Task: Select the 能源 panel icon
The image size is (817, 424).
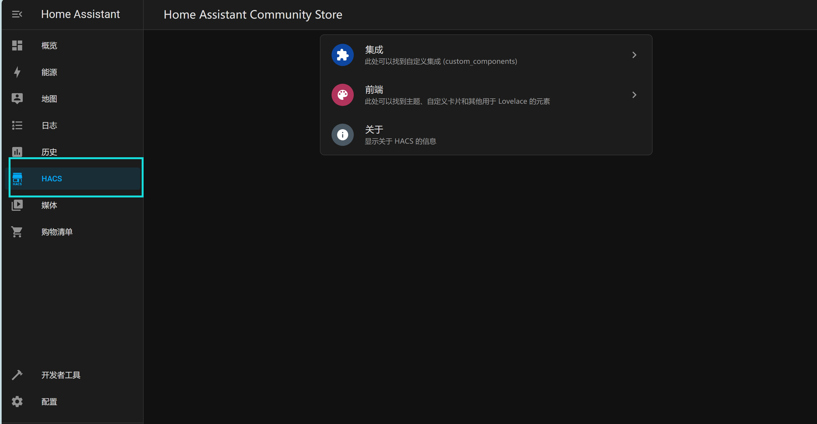Action: pyautogui.click(x=17, y=72)
